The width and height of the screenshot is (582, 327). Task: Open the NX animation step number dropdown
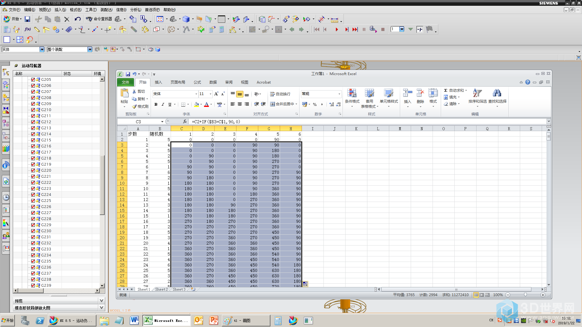402,29
